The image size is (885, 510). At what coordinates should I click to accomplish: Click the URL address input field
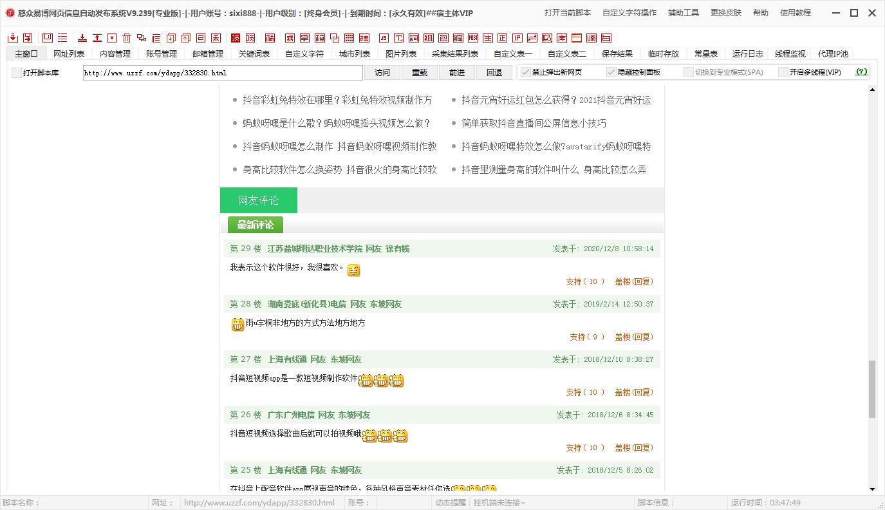(222, 73)
